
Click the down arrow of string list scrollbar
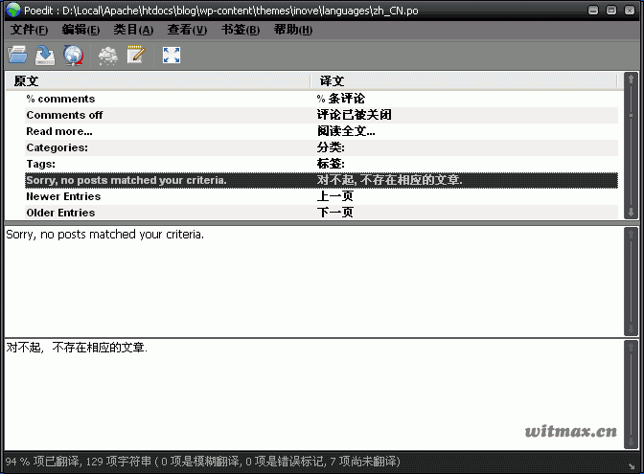click(x=632, y=213)
